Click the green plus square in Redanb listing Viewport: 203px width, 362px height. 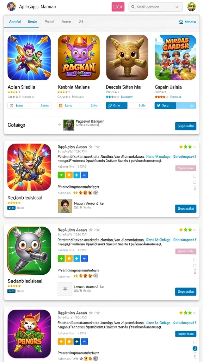[61, 175]
